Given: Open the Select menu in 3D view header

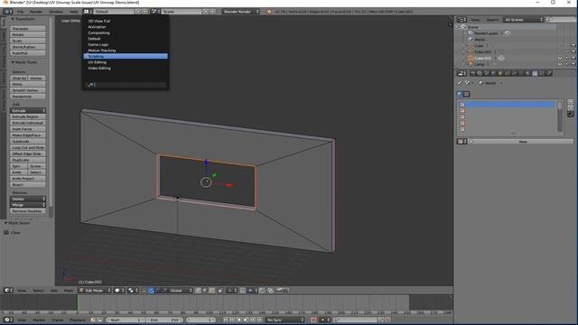Looking at the screenshot, I should click(38, 291).
